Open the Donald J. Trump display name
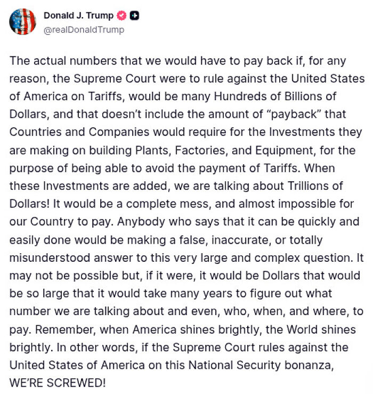Screen dimensions: 373x394 click(x=78, y=15)
